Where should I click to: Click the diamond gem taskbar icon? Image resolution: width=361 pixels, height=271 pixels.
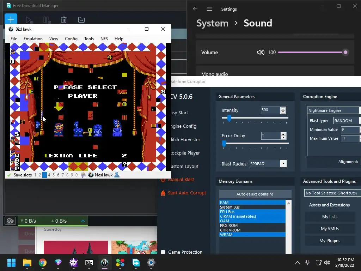pyautogui.click(x=58, y=263)
